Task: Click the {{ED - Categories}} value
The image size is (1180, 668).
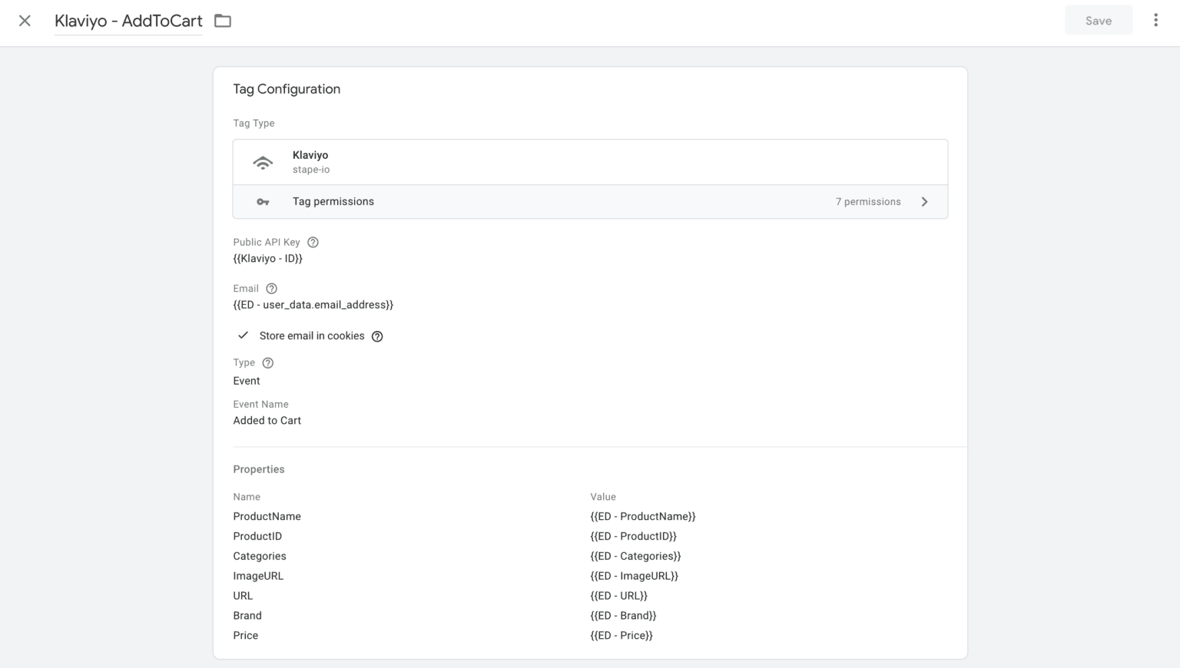Action: pyautogui.click(x=635, y=557)
